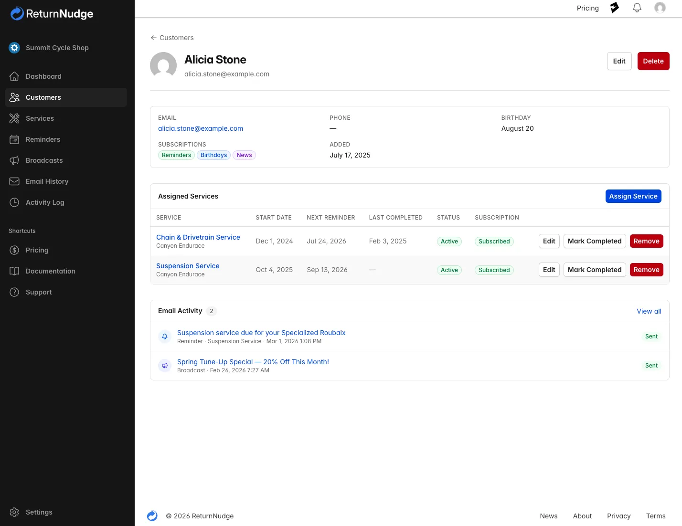Screen dimensions: 682x526
Task: Navigate to Email History in sidebar
Action: [47, 181]
